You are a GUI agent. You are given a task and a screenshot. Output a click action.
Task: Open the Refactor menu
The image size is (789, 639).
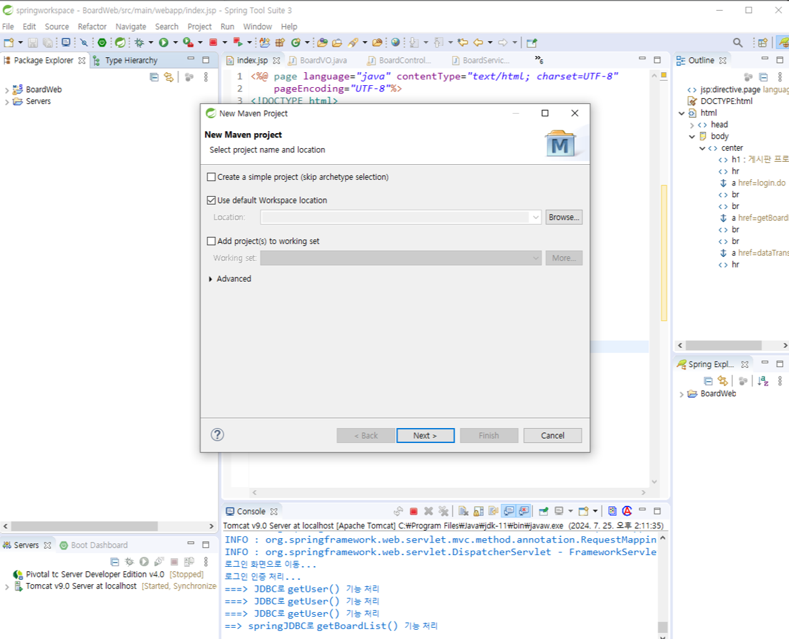pyautogui.click(x=92, y=27)
